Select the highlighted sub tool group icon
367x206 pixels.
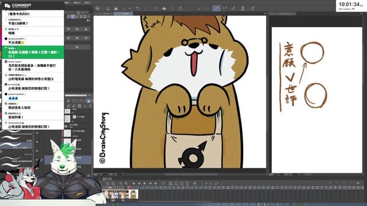tap(73, 17)
